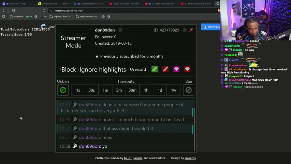
Task: Open the first globe bookmark after the folders
Action: (103, 16)
